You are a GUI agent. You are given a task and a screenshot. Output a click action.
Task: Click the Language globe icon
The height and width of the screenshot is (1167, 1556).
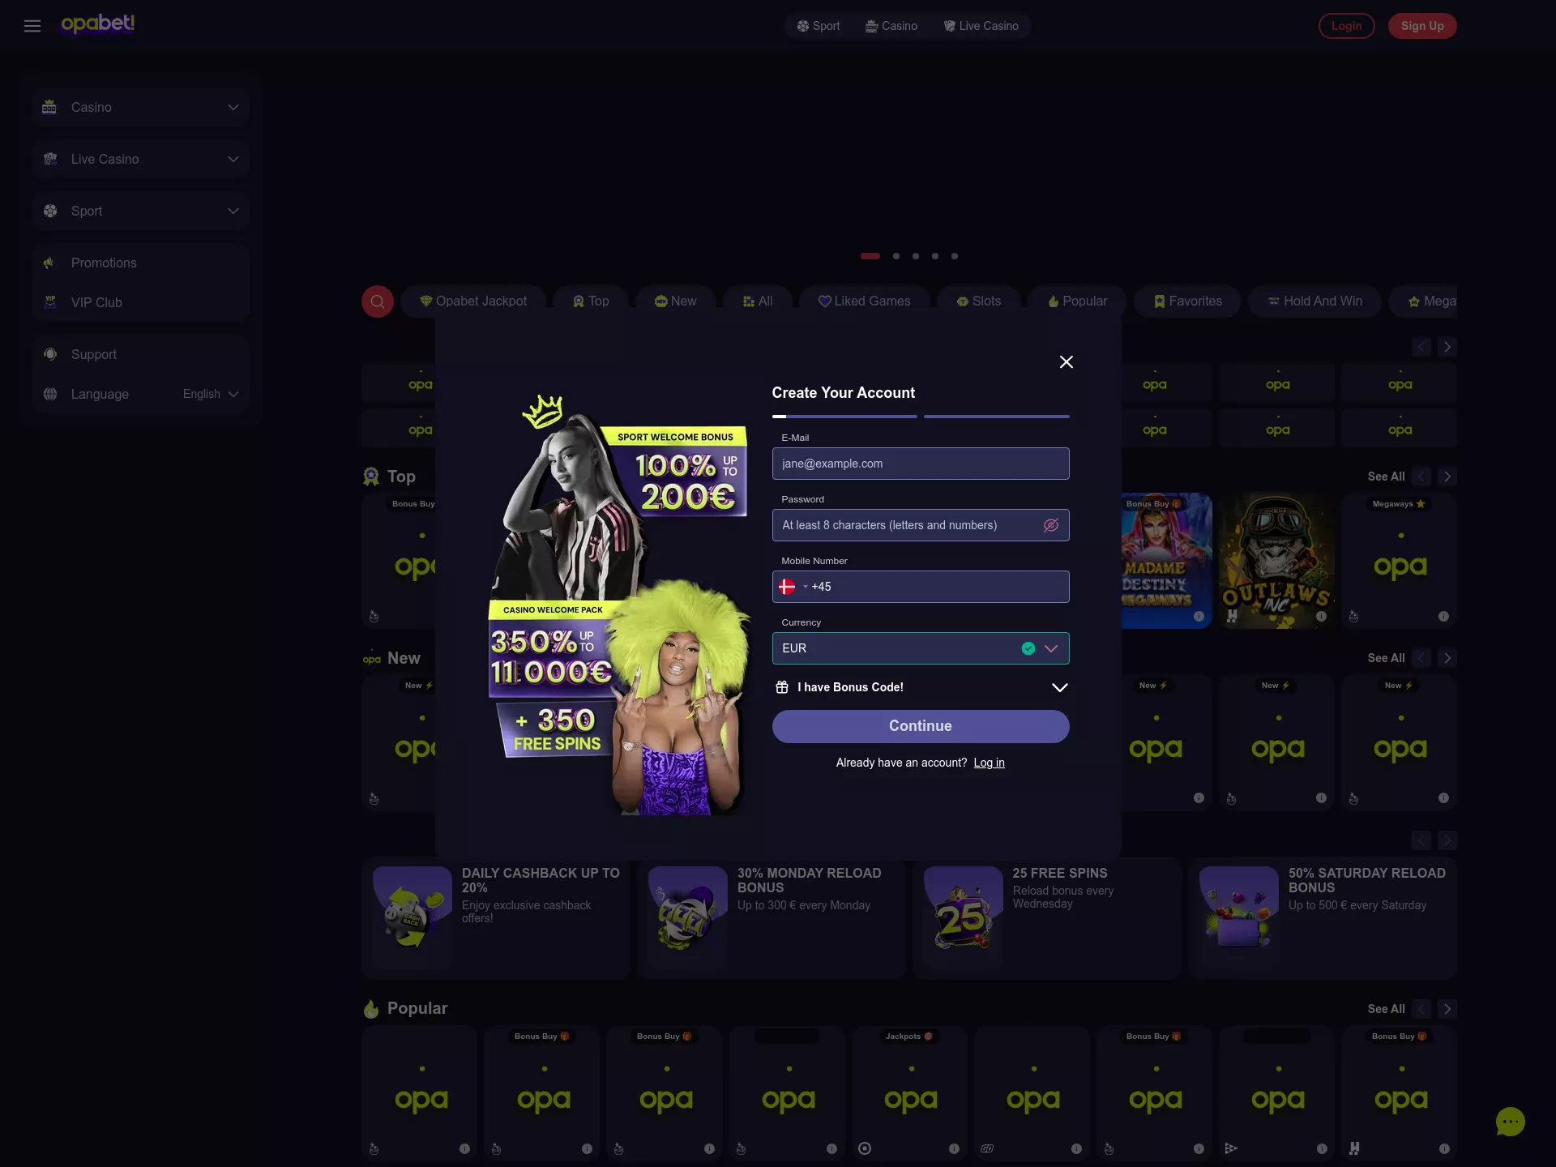50,394
